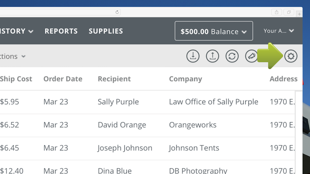Sort by the Order Date column
310x174 pixels.
click(63, 79)
